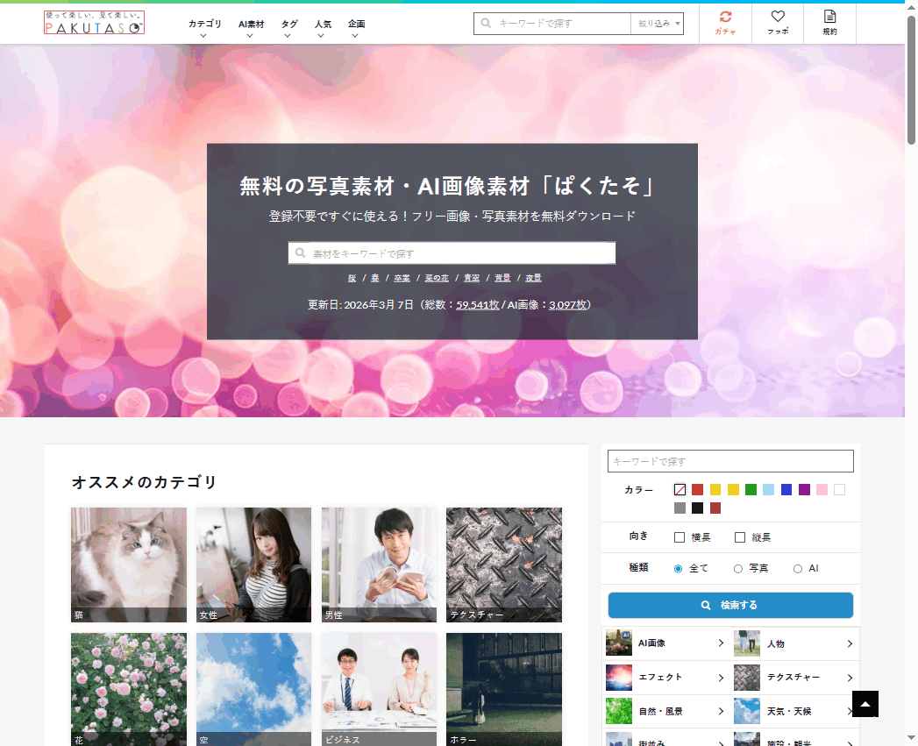This screenshot has width=918, height=746.
Task: Pick the green color swatch
Action: [751, 489]
